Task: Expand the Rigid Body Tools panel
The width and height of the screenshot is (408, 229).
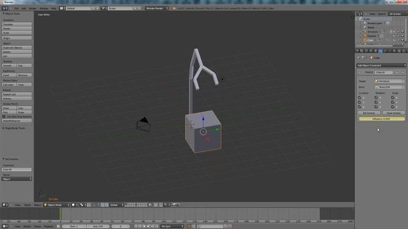Action: point(3,128)
